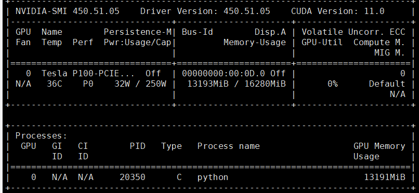
Task: Click the Temp column header
Action: tap(51, 43)
